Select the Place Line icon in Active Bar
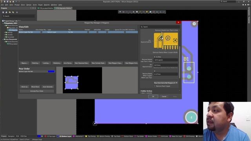251x141 pixels. 164,12
